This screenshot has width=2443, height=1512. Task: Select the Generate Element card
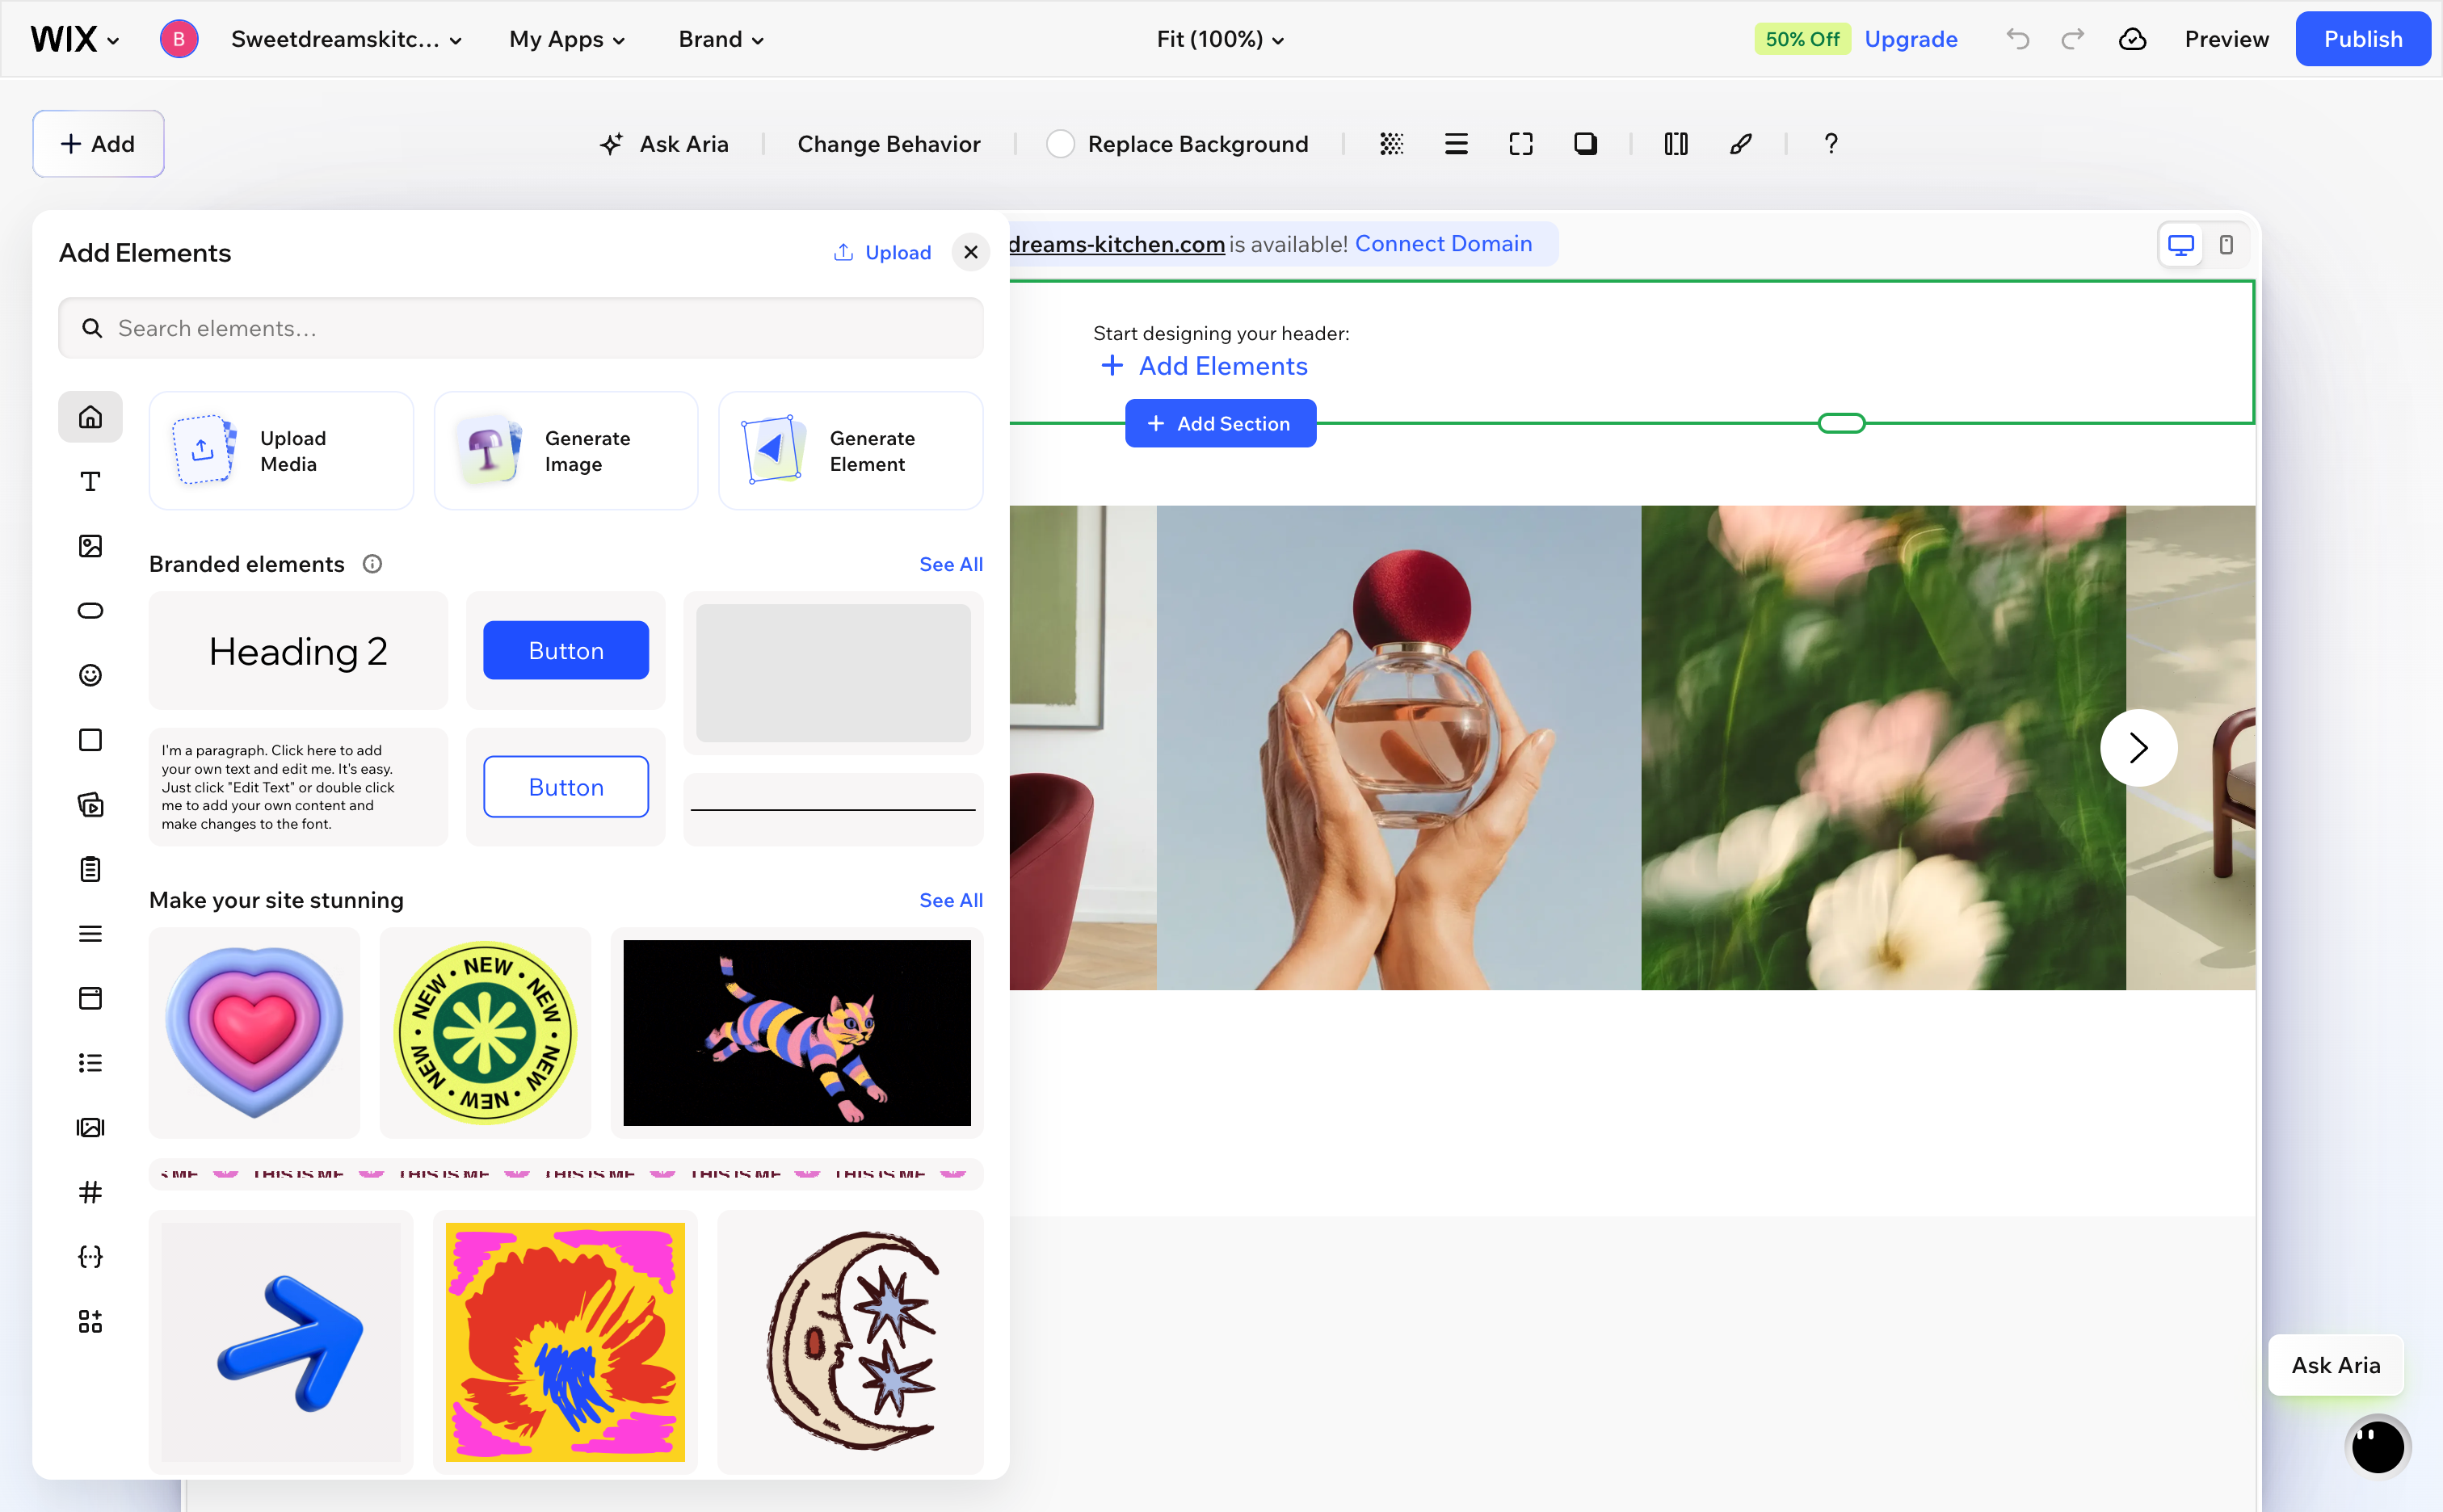850,451
